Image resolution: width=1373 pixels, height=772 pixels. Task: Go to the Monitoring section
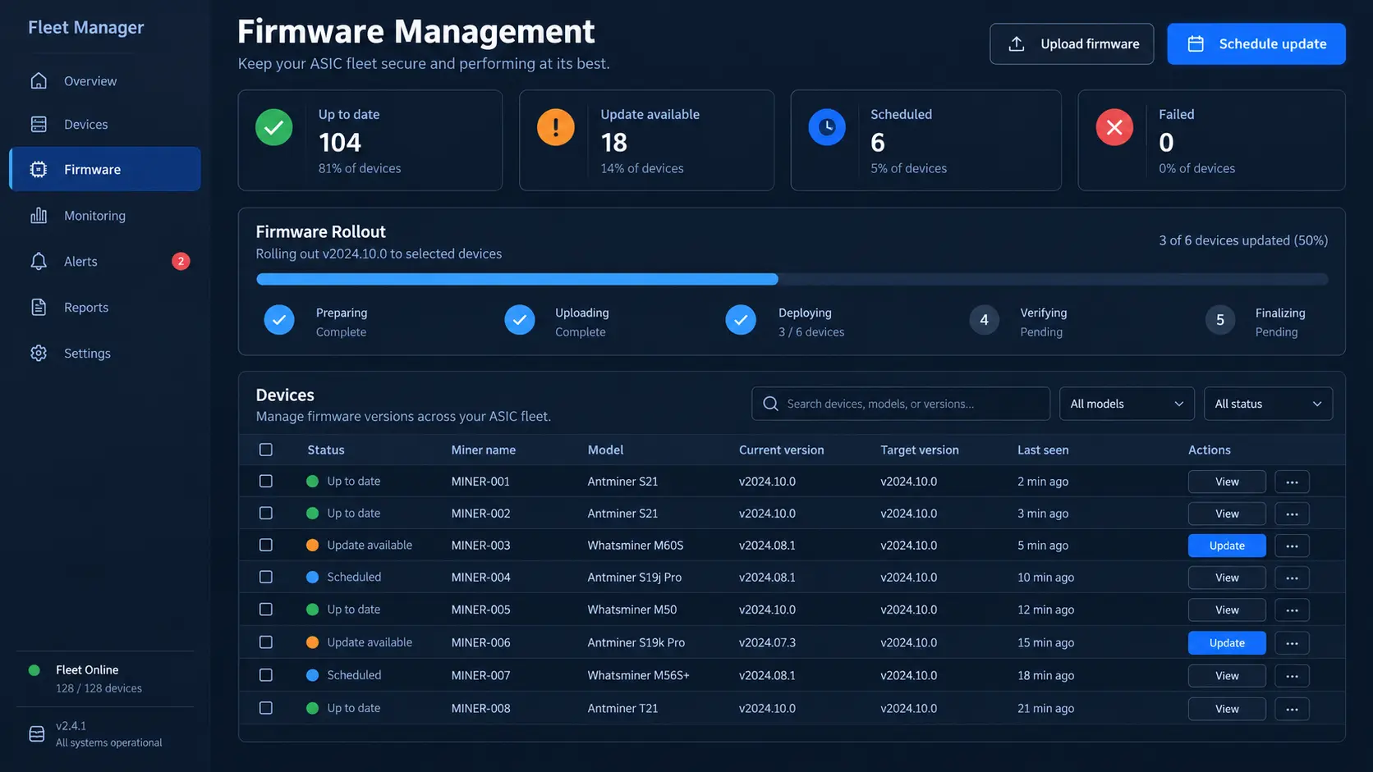click(x=104, y=215)
